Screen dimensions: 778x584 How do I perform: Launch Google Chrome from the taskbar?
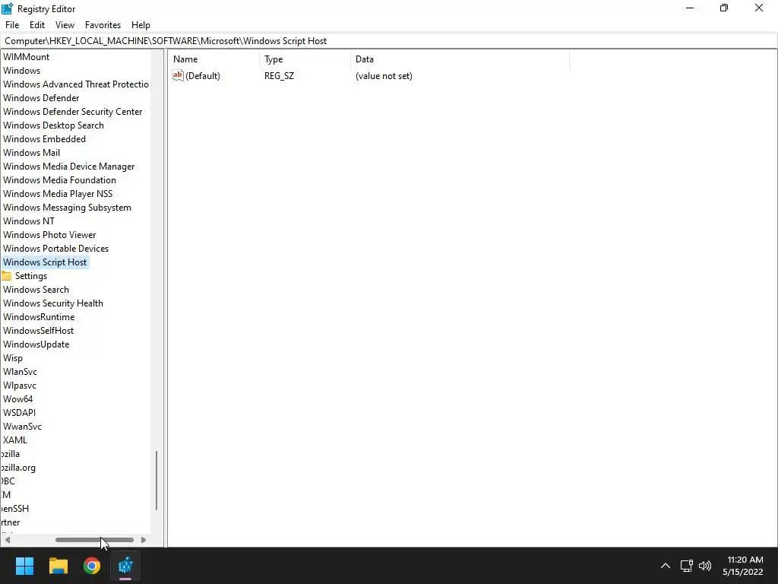(92, 566)
